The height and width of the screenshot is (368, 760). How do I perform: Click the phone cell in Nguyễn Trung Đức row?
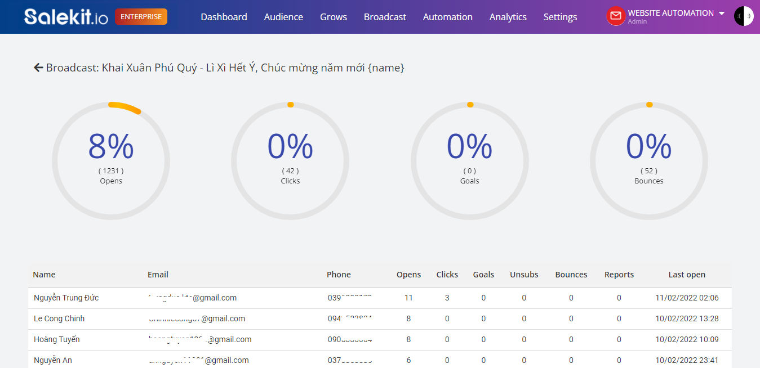pyautogui.click(x=350, y=298)
